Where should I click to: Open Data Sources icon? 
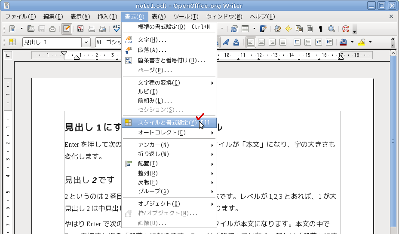(310, 29)
